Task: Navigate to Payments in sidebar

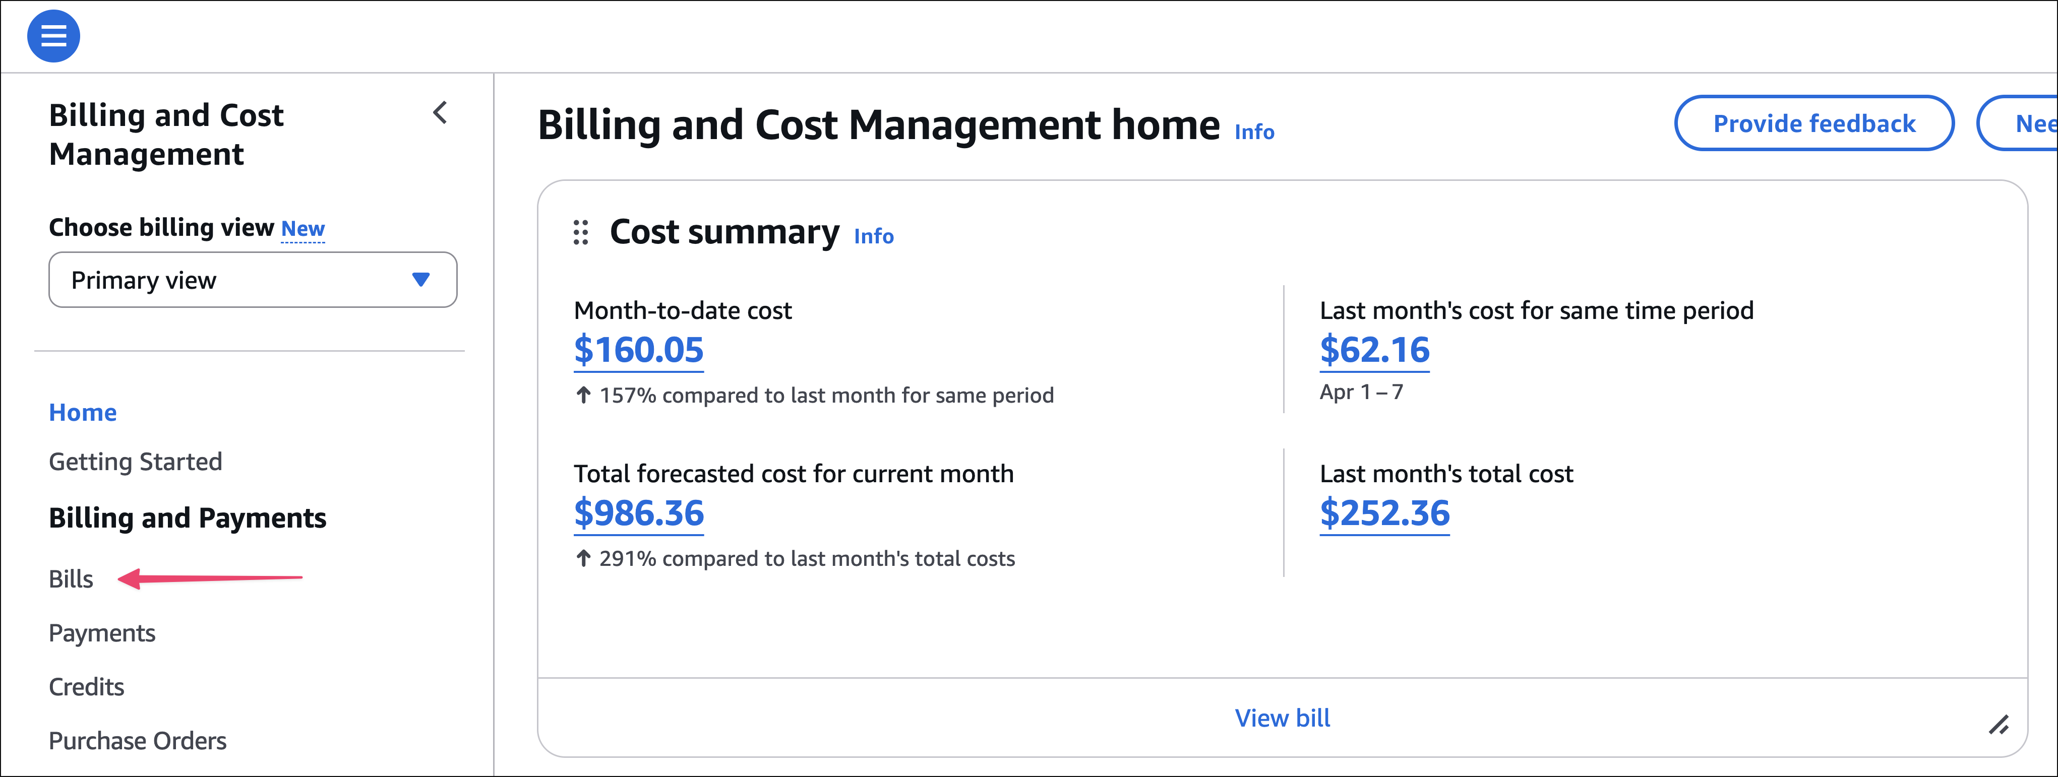Action: 101,633
